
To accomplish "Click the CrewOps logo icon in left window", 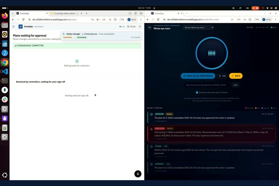I will coord(20,27).
